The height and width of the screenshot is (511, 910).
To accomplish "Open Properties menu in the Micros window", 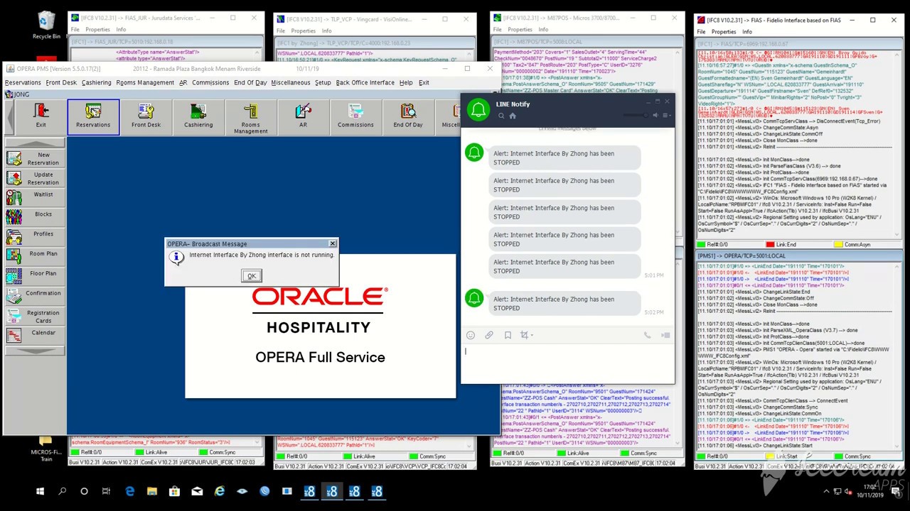I will 520,30.
